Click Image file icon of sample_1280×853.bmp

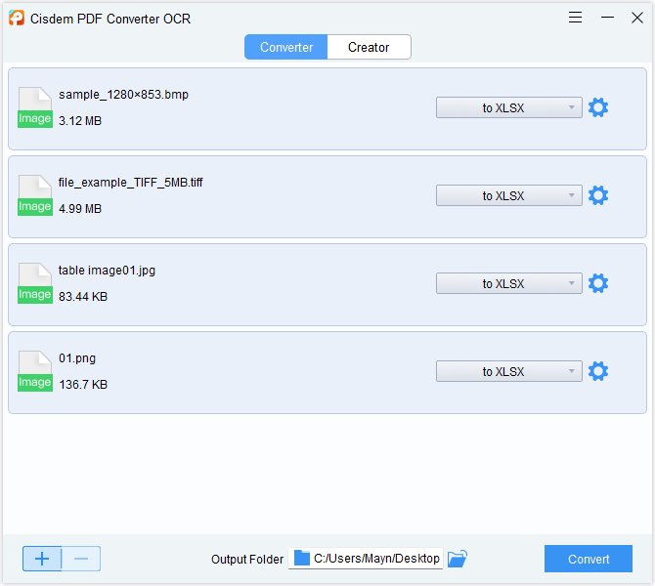click(35, 107)
